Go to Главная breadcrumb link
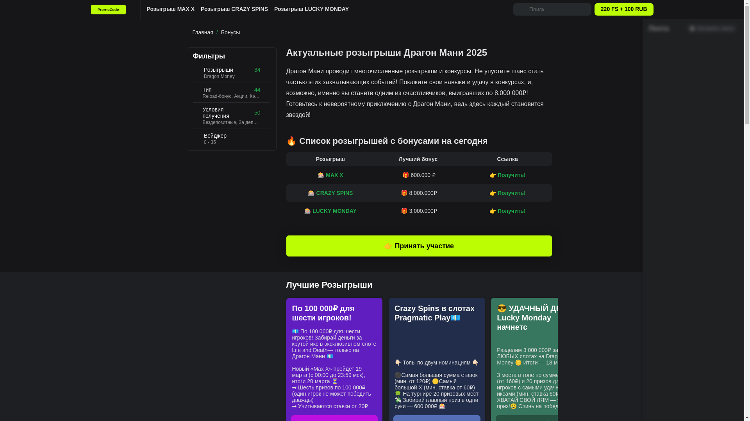This screenshot has height=421, width=750. (202, 32)
